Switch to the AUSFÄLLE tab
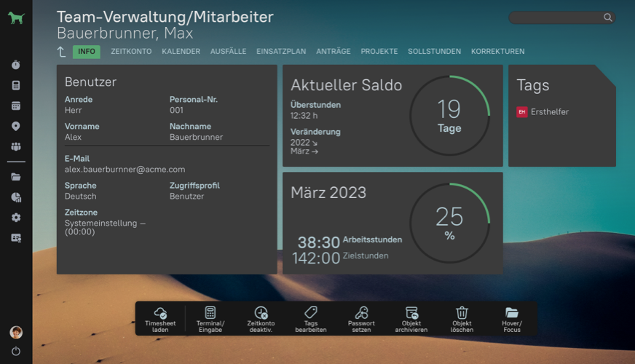 [x=228, y=52]
